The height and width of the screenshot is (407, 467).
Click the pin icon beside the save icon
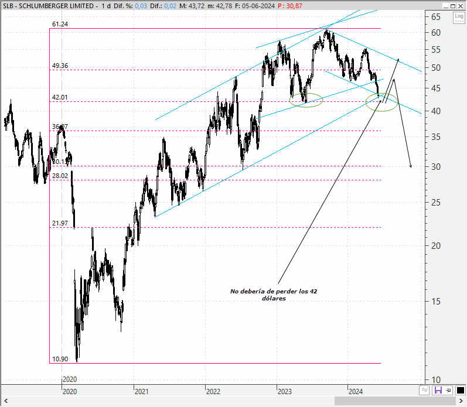(449, 390)
